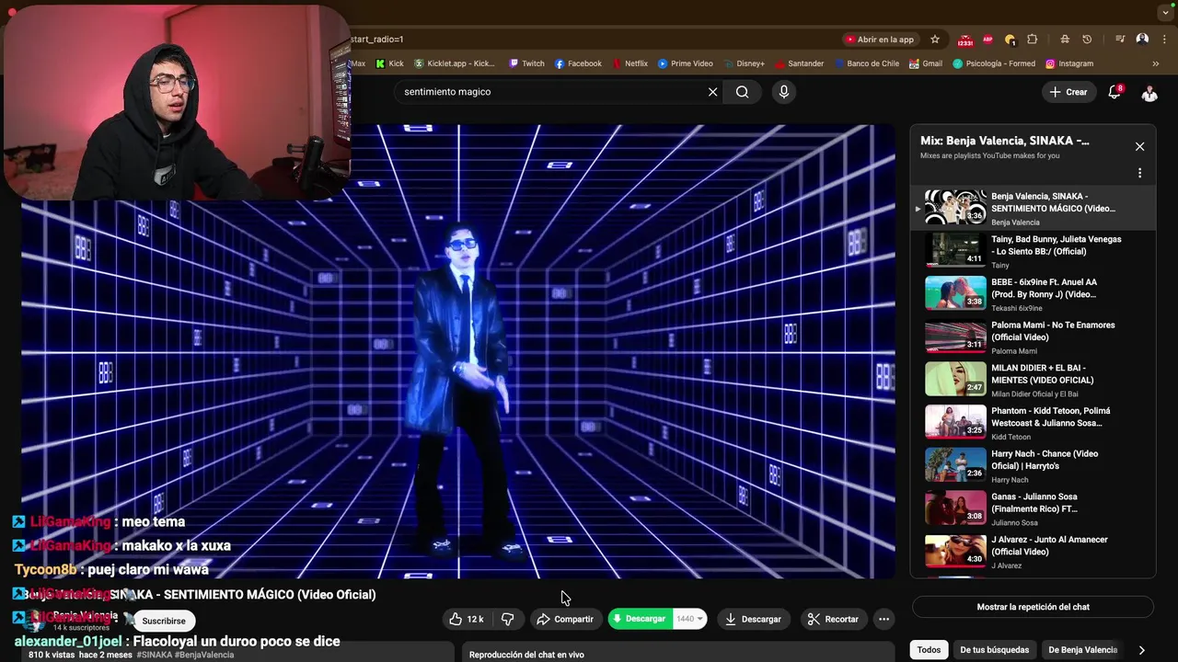Select the Todos filter chip

click(x=929, y=649)
